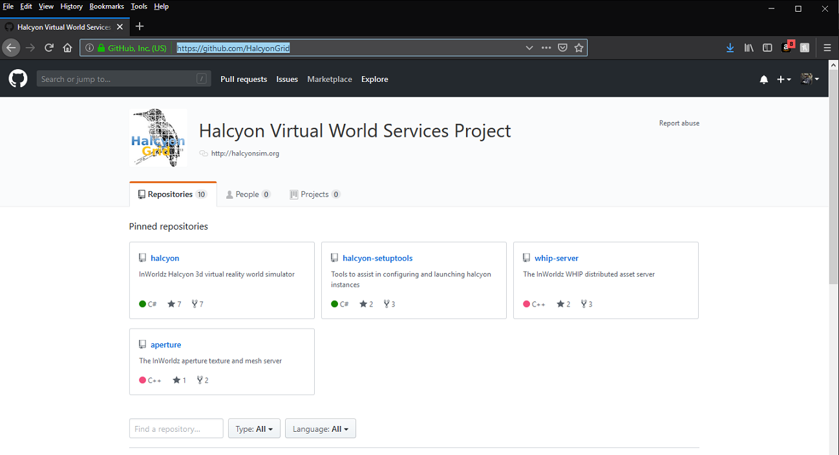
Task: Click the site information icon in address bar
Action: pos(89,48)
